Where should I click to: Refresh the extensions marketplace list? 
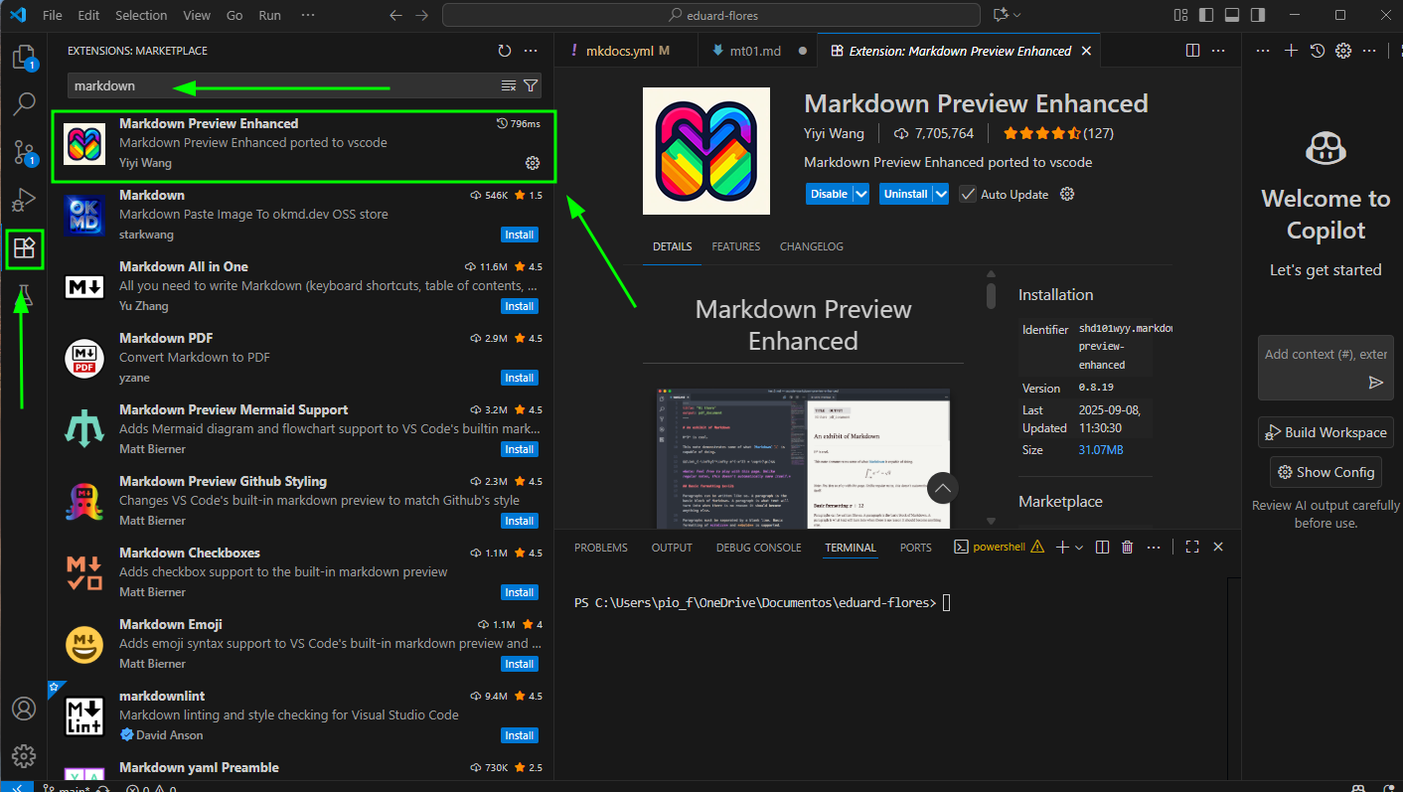[505, 51]
